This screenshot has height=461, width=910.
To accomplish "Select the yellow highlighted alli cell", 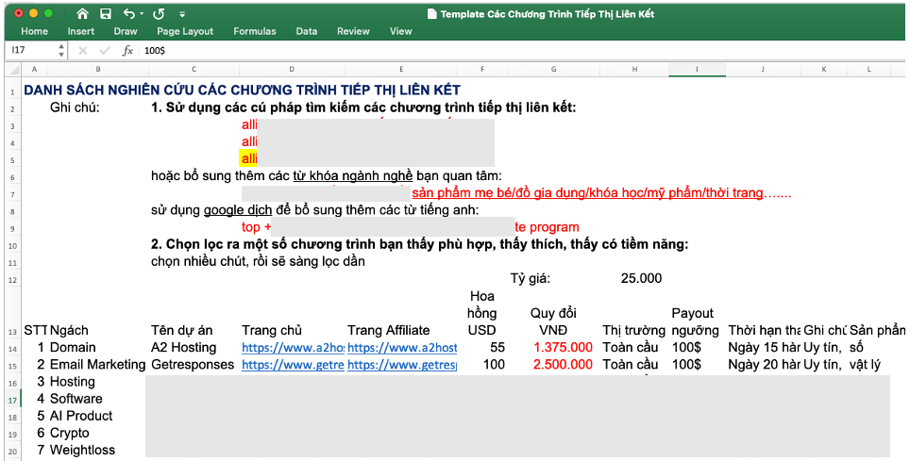I will (248, 159).
